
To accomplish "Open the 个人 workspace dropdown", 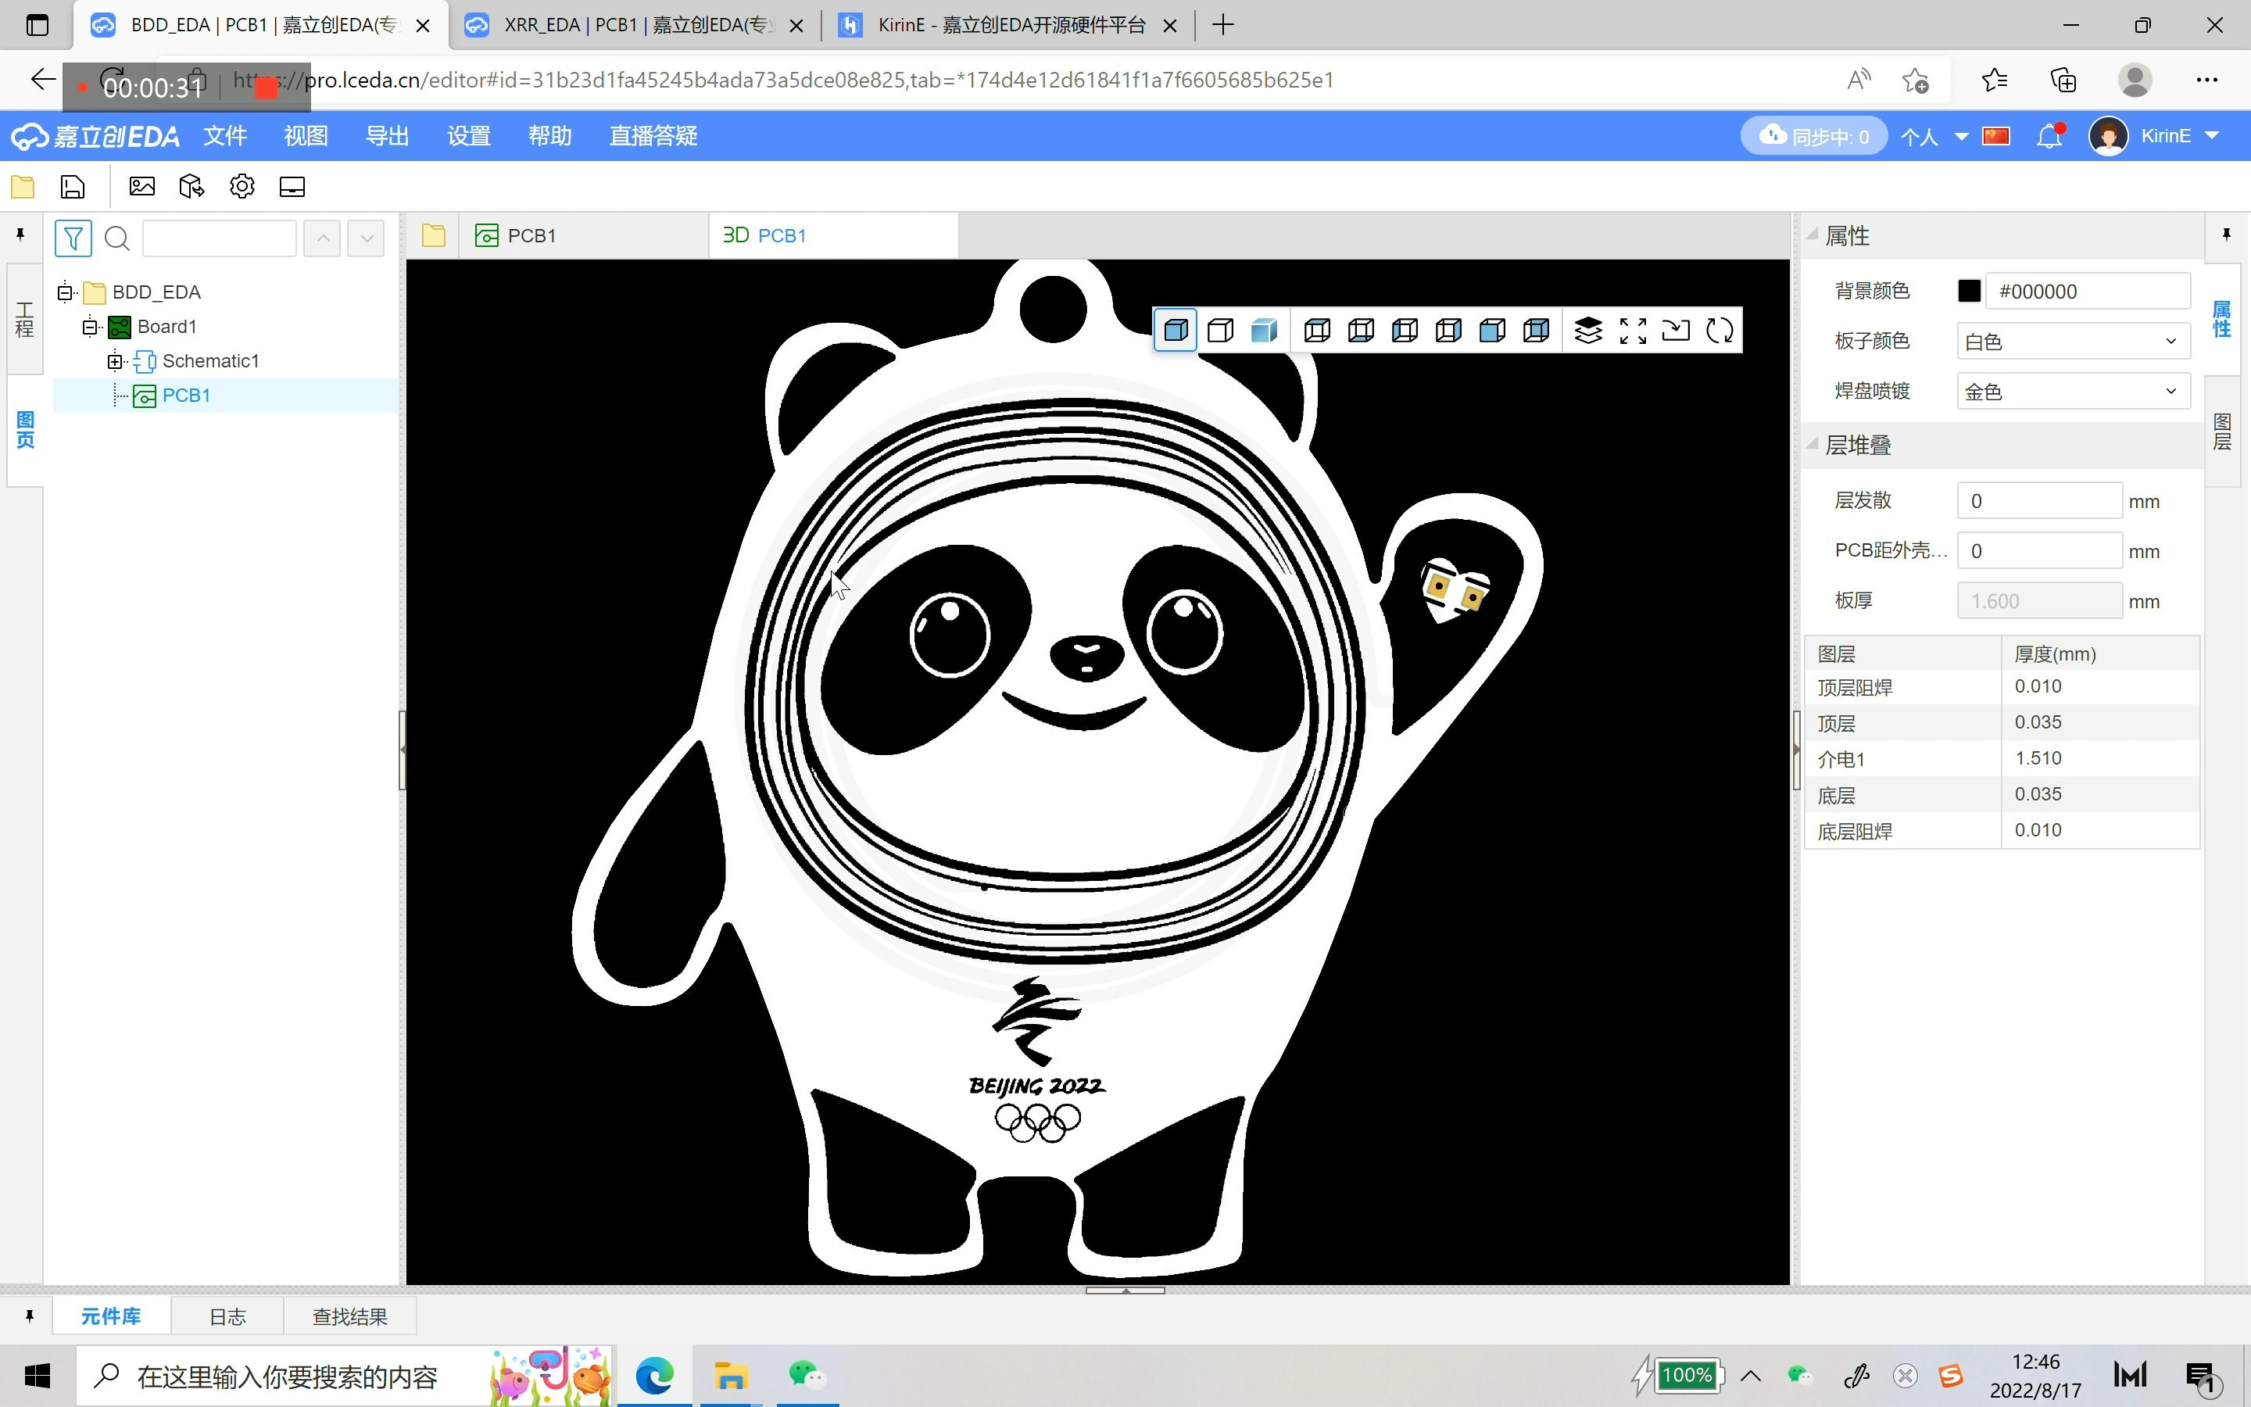I will 1934,136.
